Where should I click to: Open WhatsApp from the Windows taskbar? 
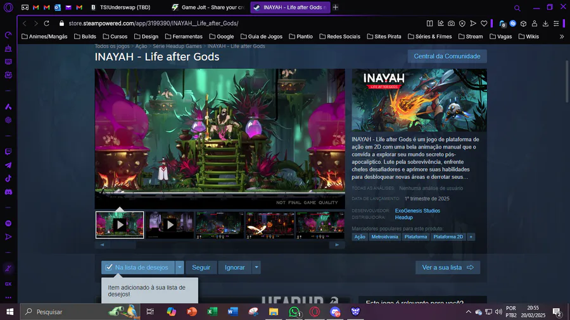point(294,312)
